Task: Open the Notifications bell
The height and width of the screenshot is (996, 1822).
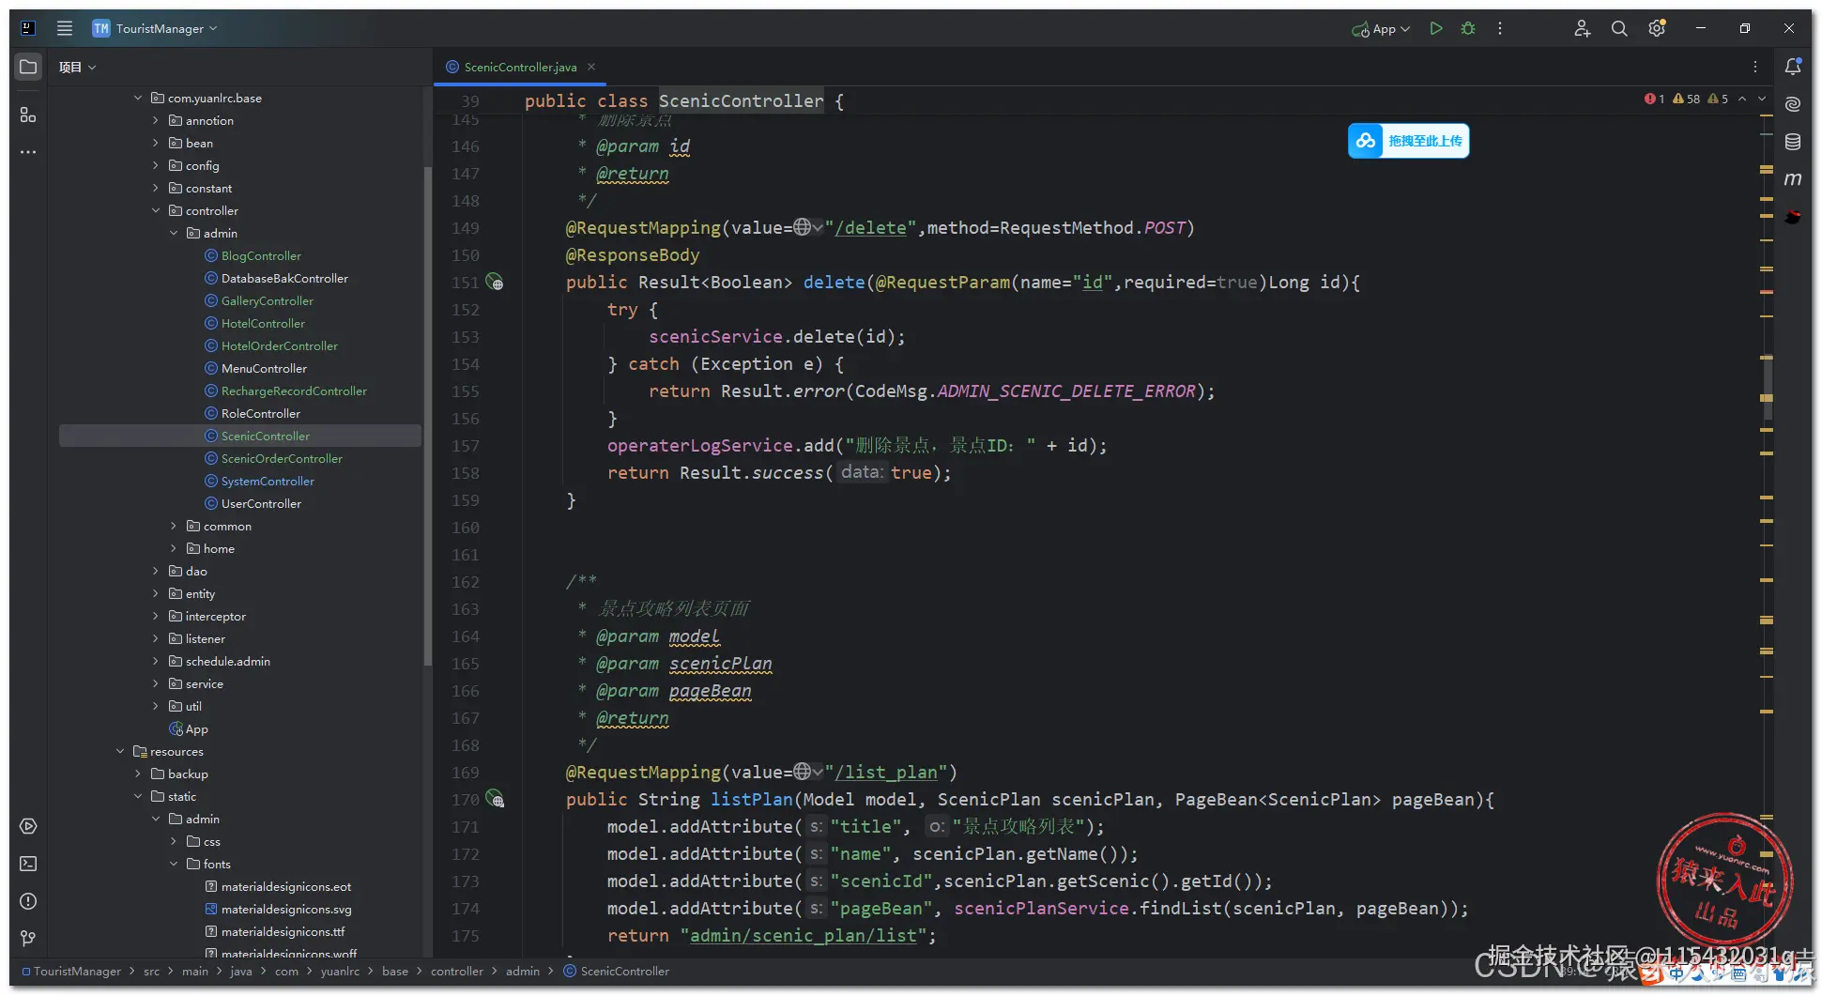Action: [1793, 67]
